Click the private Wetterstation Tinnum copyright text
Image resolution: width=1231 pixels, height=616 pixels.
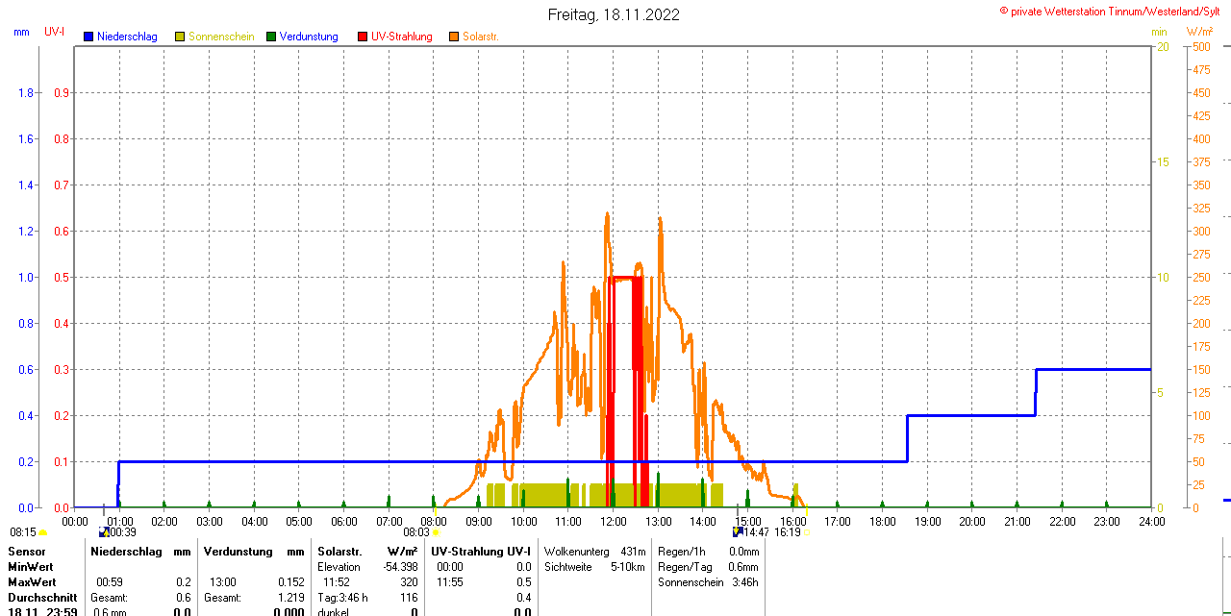click(1114, 11)
